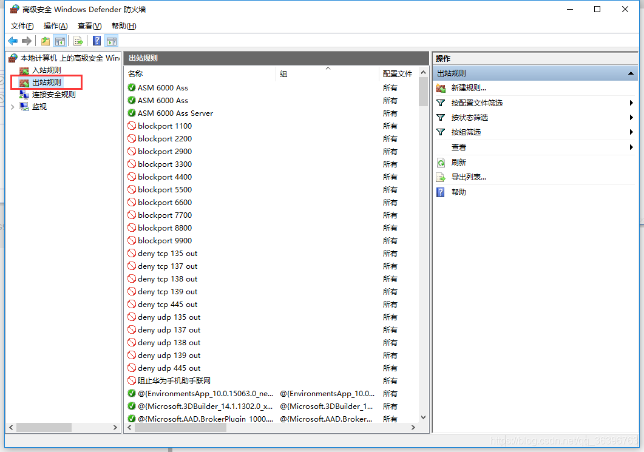The image size is (644, 452).
Task: Select 连接安全规则 in the tree
Action: [54, 95]
